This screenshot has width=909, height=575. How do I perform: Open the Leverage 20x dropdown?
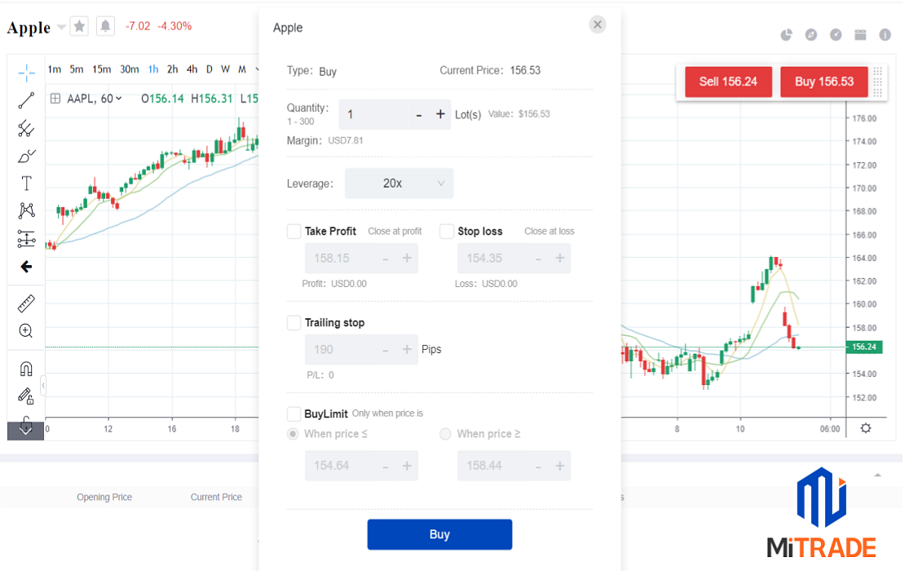[x=399, y=184]
